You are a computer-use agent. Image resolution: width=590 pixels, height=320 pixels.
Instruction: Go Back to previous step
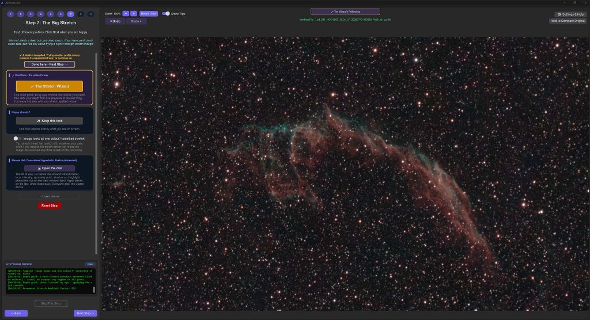click(16, 313)
